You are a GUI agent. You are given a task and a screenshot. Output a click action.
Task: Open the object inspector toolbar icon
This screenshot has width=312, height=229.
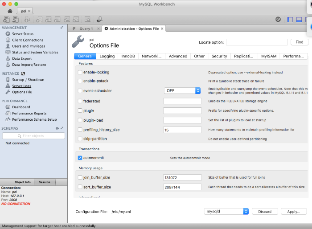[x=27, y=19]
